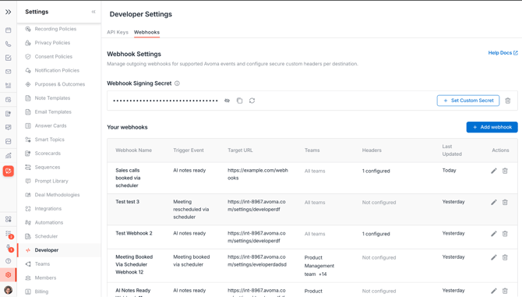Open the analytics chart icon in left rail
Screen dimensions: 522x297
[x=9, y=155]
